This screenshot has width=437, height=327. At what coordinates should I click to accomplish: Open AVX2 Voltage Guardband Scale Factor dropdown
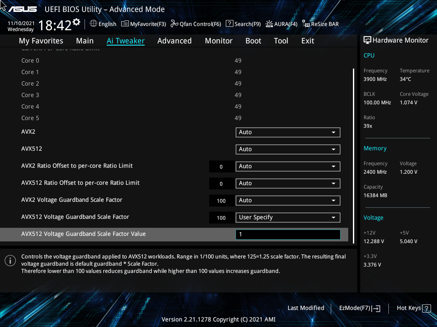coord(288,201)
